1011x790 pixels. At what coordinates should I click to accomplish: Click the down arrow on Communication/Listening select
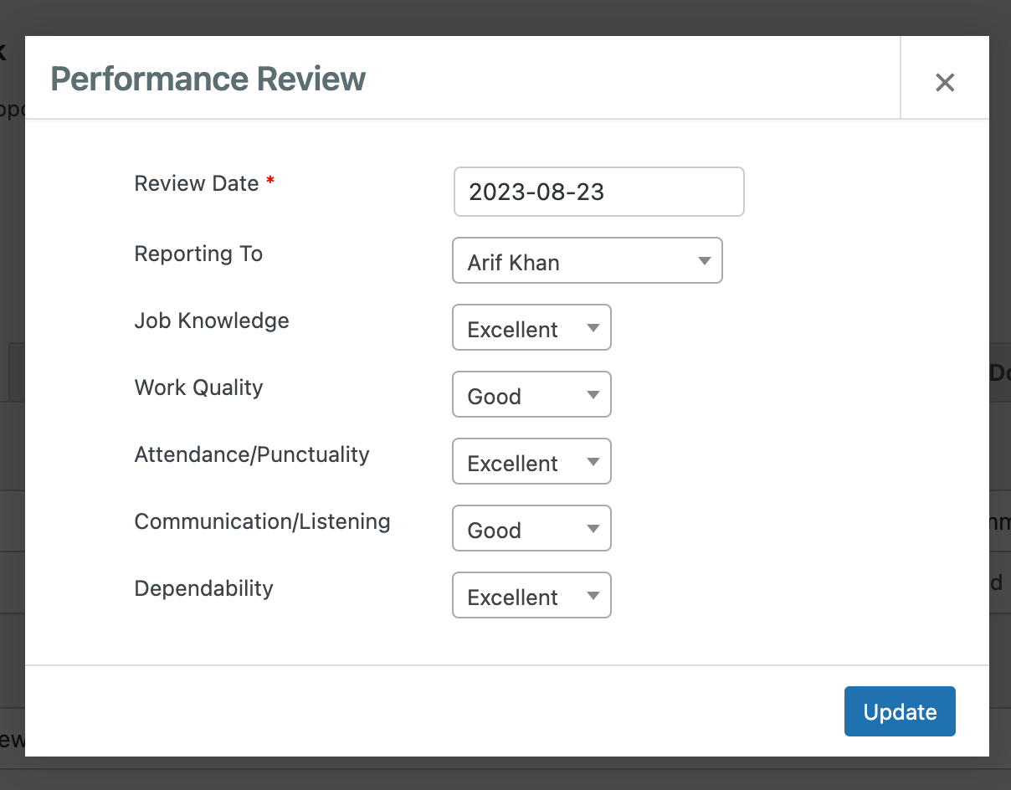coord(593,528)
